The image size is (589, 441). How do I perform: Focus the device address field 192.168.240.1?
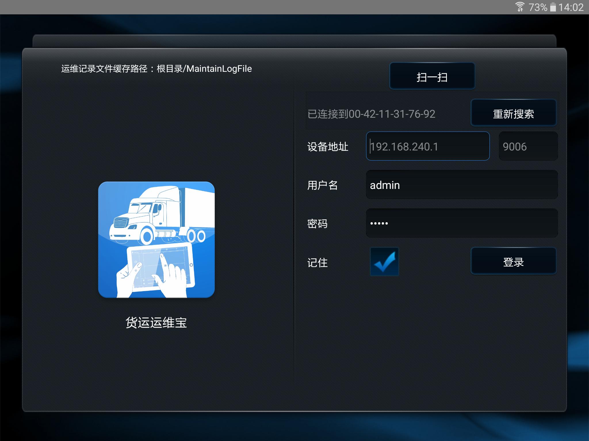point(428,146)
